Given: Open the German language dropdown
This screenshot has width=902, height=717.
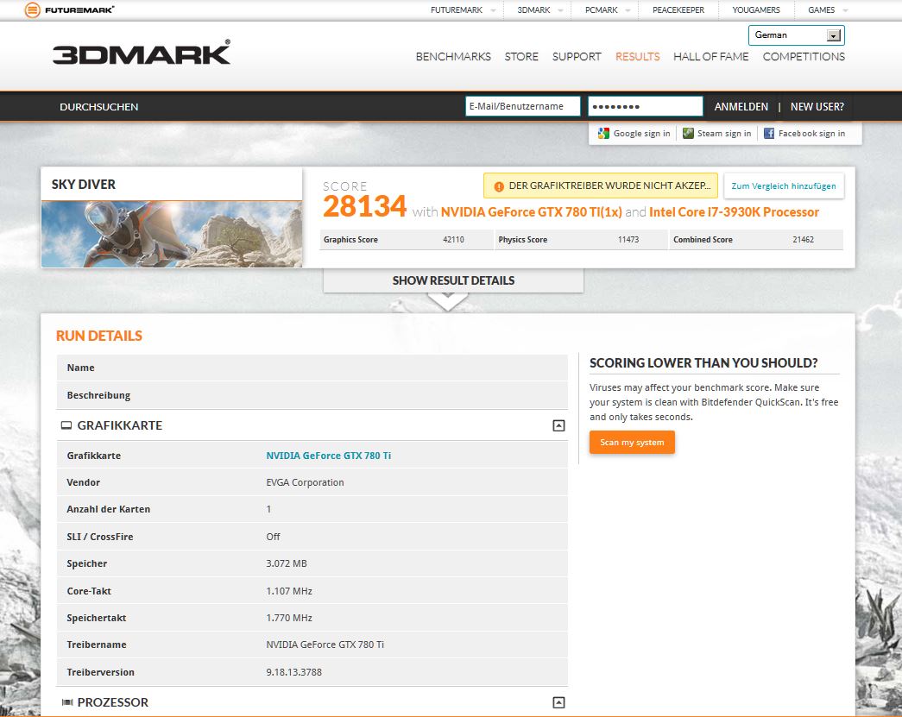Looking at the screenshot, I should click(x=796, y=35).
